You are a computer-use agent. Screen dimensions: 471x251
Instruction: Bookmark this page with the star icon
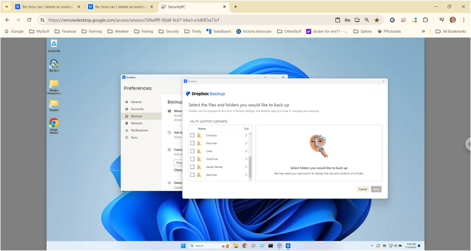[x=377, y=19]
